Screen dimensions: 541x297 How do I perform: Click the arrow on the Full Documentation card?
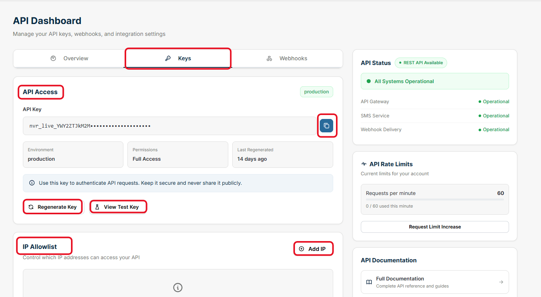(501, 282)
